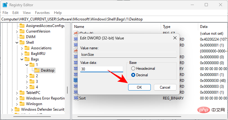
Task: Click the Data column header
Action: click(213, 27)
